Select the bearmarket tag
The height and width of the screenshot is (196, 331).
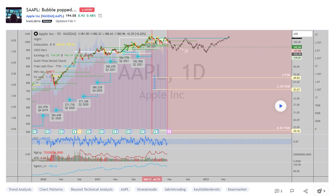(237, 189)
